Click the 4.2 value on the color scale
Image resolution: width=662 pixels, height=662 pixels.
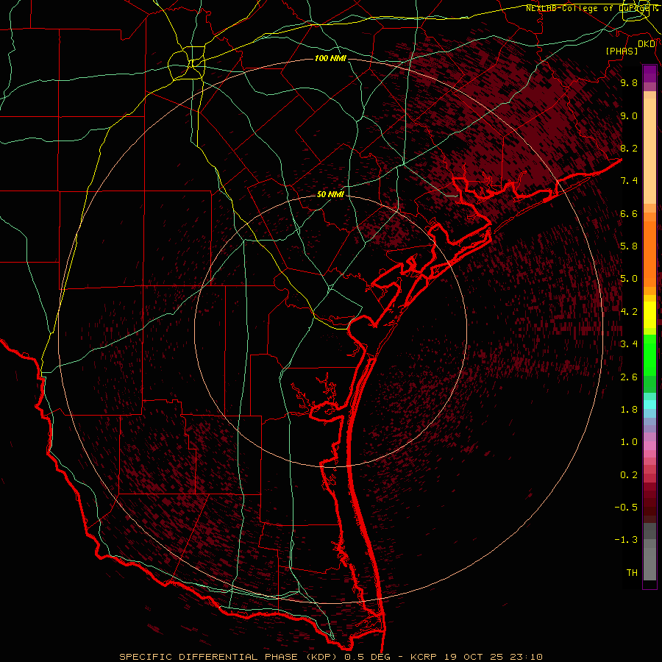629,312
